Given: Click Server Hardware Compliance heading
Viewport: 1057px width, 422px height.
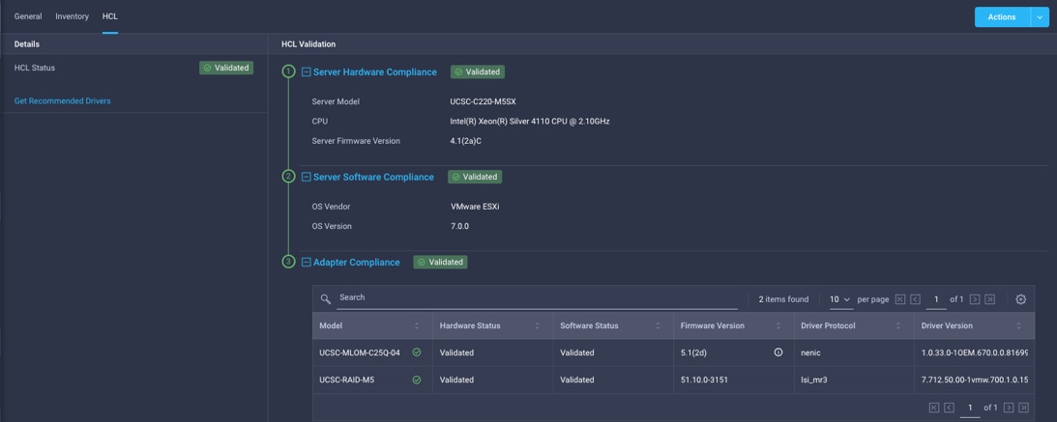Looking at the screenshot, I should 375,72.
